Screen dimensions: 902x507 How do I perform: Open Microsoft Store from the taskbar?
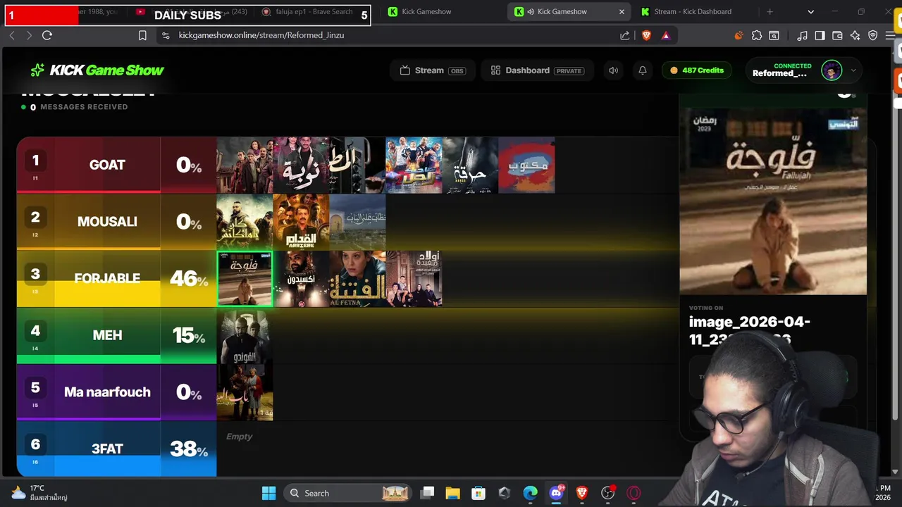point(478,493)
